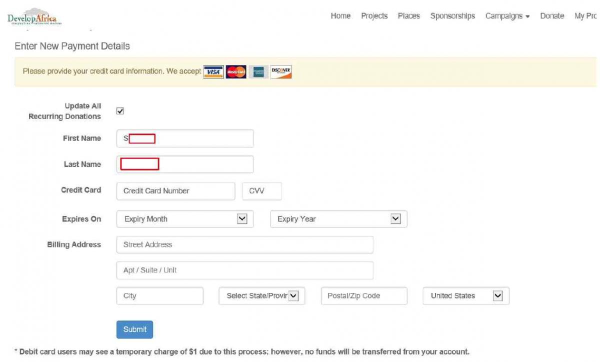The width and height of the screenshot is (600, 362).
Task: Expand the Campaigns menu
Action: point(506,15)
